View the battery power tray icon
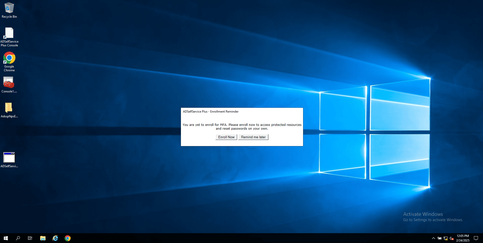 pyautogui.click(x=439, y=238)
